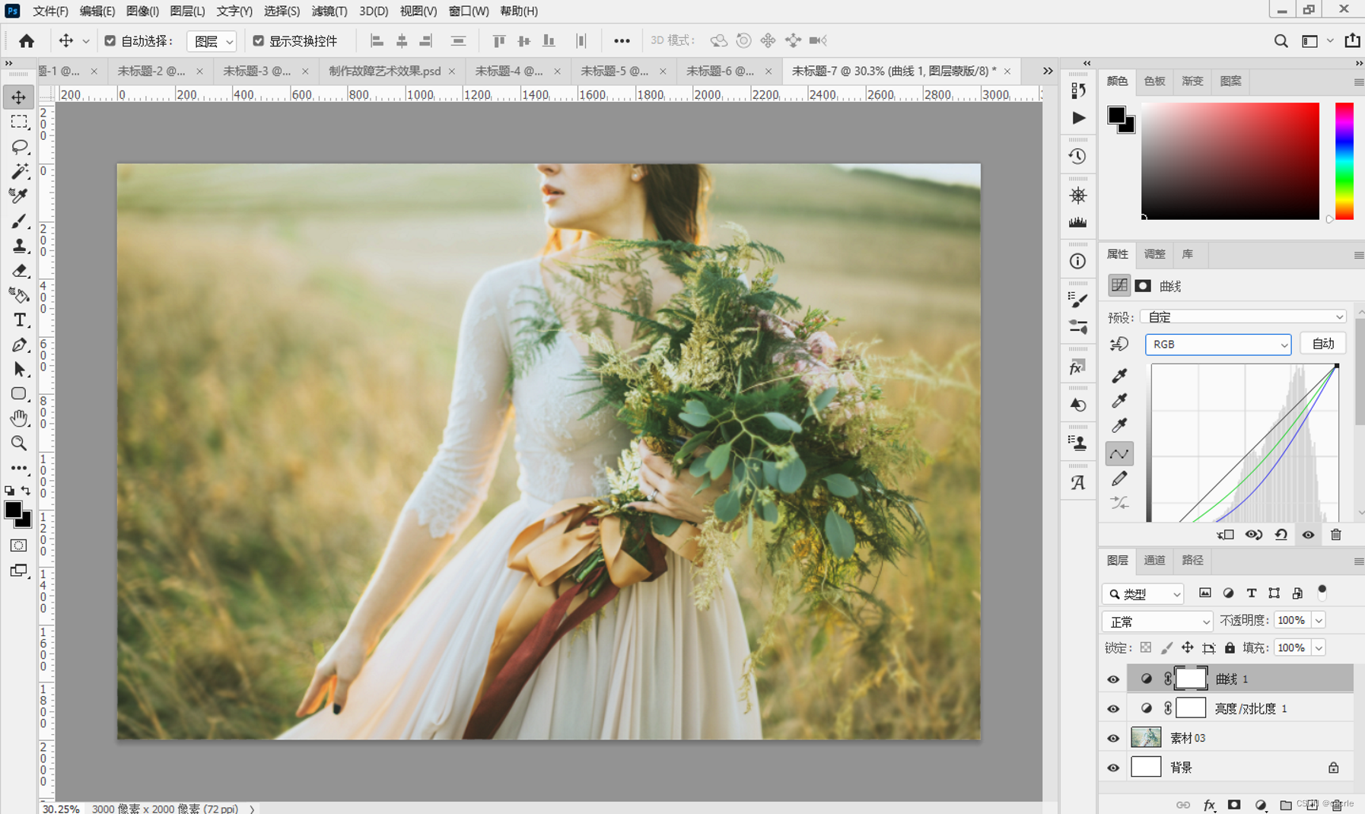Toggle Show Transform Controls checkbox
The width and height of the screenshot is (1365, 814).
pos(259,41)
